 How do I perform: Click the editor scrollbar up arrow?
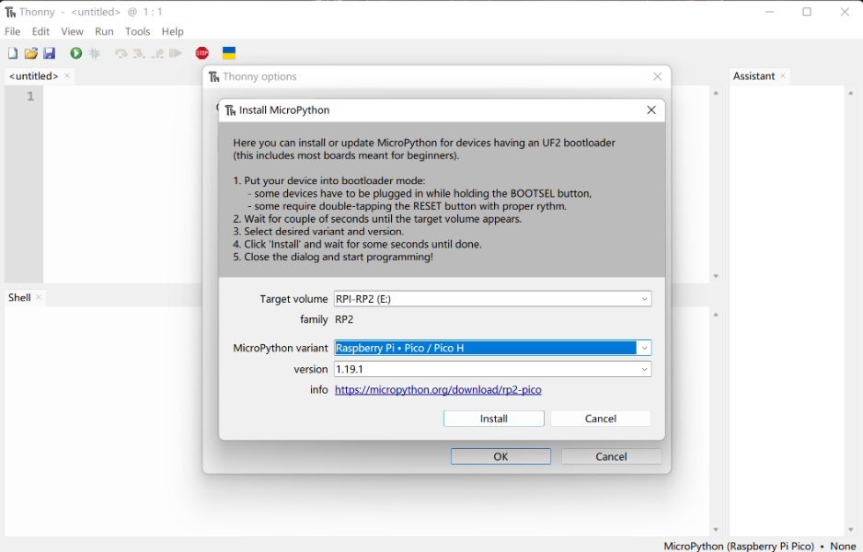pyautogui.click(x=716, y=93)
